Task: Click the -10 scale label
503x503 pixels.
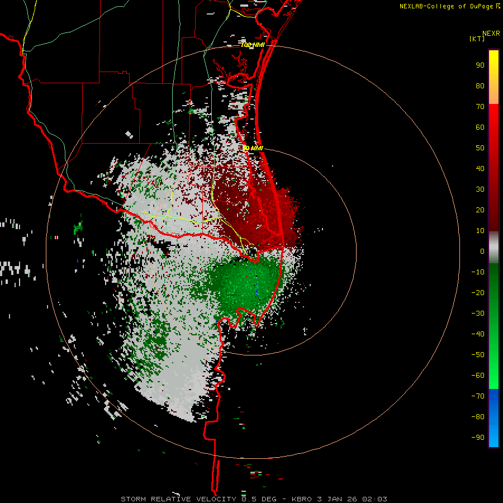Action: [478, 272]
